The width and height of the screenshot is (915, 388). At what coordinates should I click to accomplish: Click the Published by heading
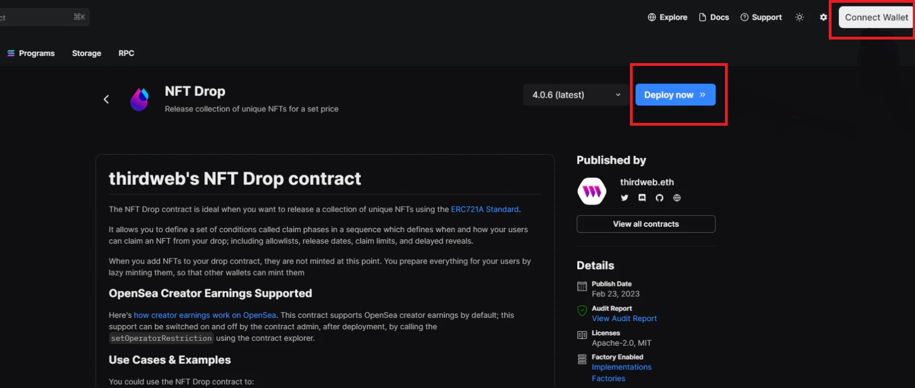pos(611,160)
